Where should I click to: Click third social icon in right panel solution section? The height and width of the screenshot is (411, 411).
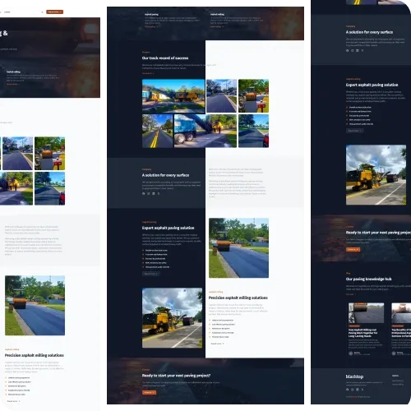click(x=358, y=50)
